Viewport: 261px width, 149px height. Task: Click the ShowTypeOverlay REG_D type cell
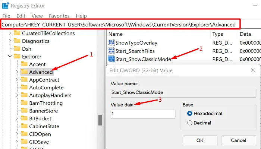click(x=222, y=43)
